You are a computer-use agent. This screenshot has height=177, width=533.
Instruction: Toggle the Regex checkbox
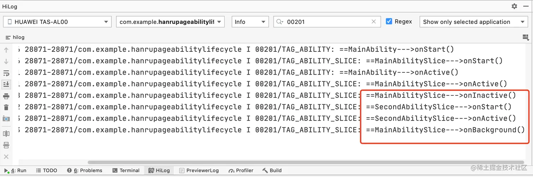(x=389, y=21)
